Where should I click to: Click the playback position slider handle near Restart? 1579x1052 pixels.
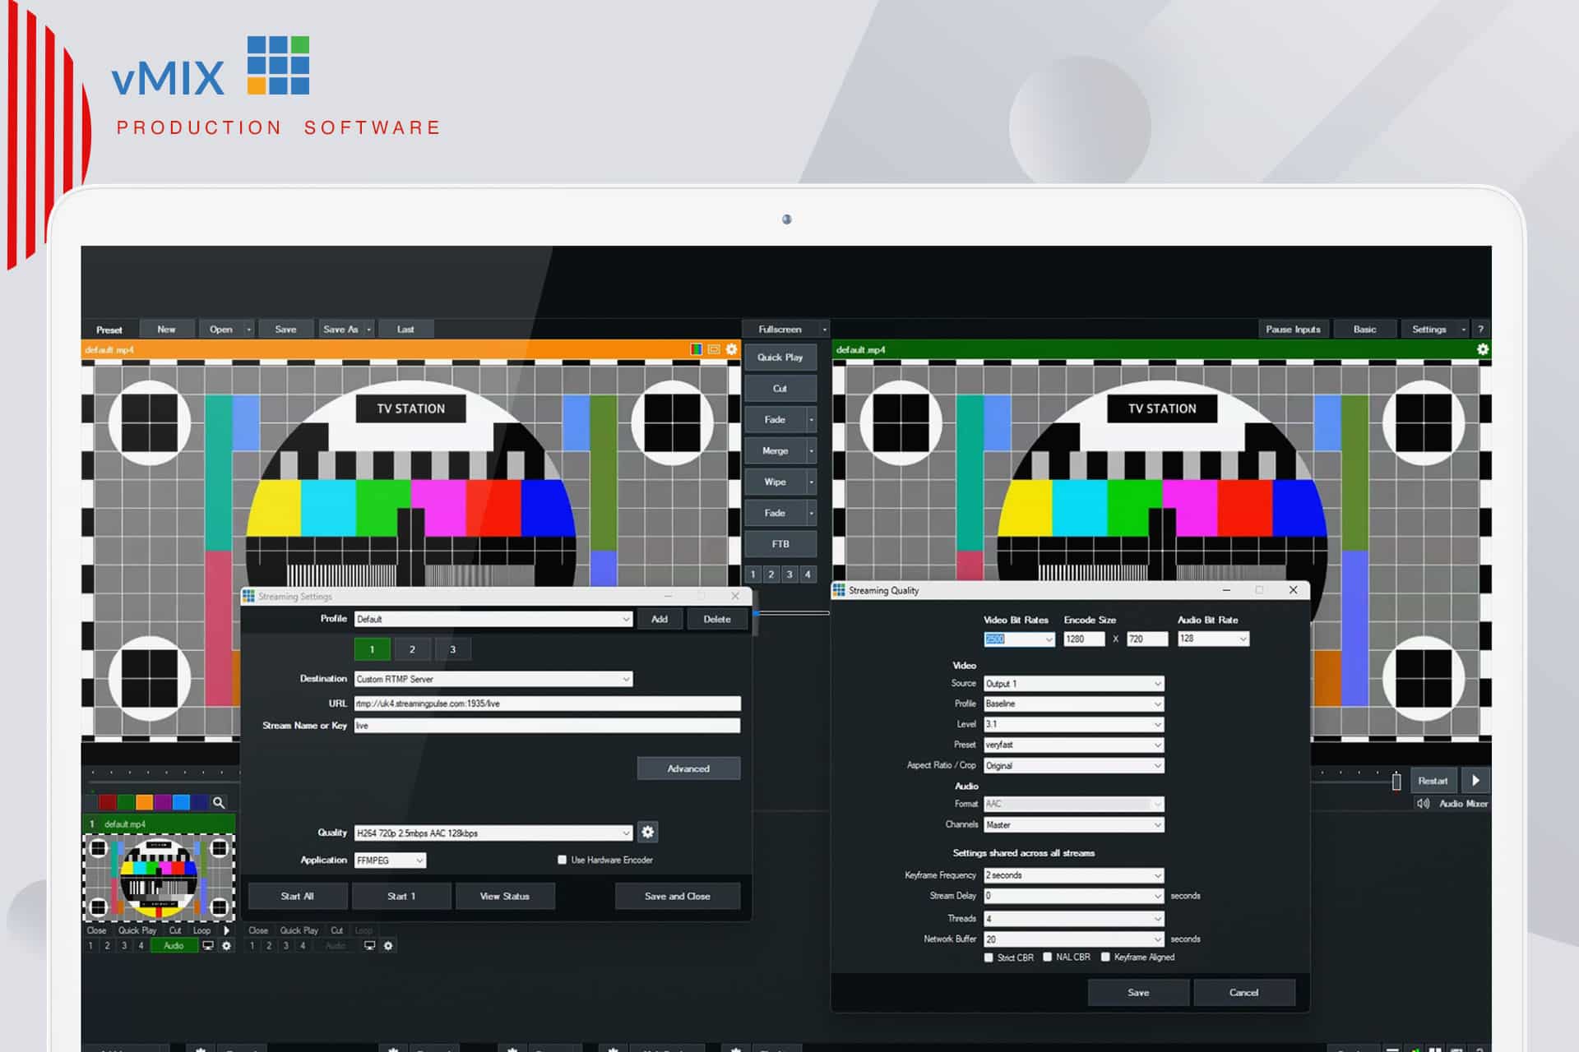[x=1396, y=781]
